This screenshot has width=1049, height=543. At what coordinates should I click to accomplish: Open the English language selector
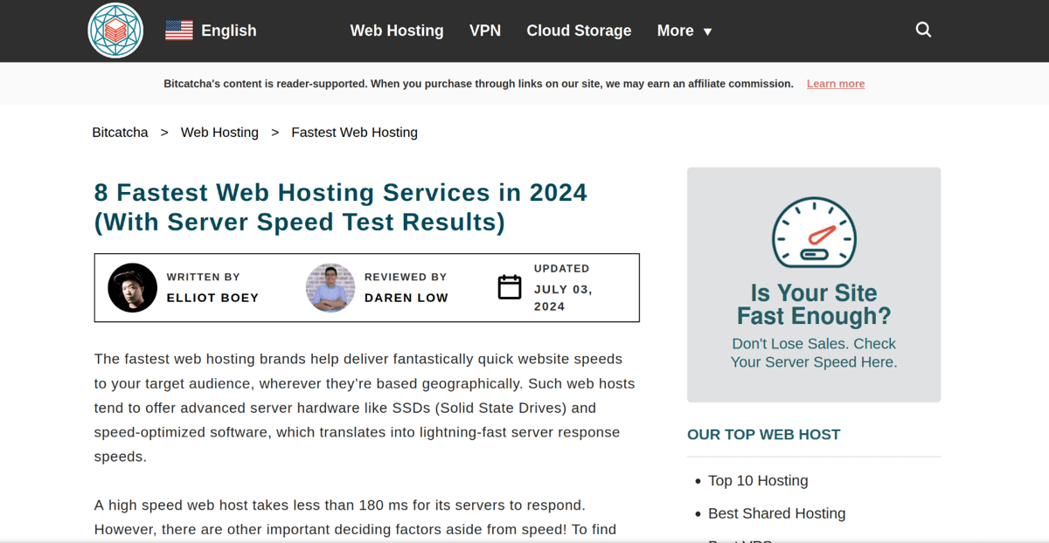(228, 31)
